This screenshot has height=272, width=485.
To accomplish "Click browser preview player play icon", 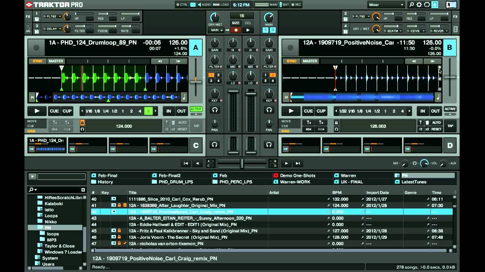I will pyautogui.click(x=33, y=176).
